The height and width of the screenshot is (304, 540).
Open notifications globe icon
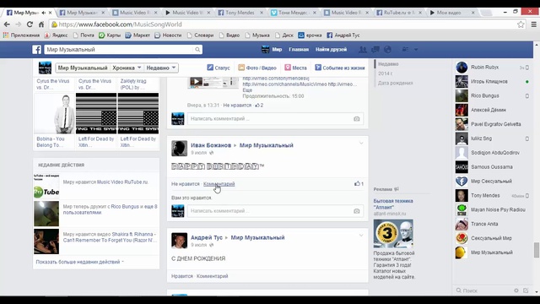[387, 50]
